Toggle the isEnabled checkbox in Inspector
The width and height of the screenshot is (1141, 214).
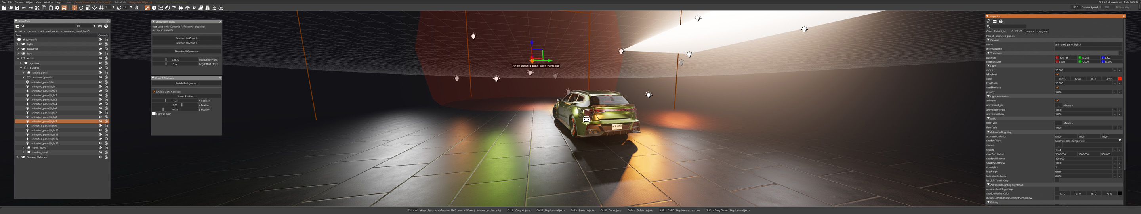1057,75
